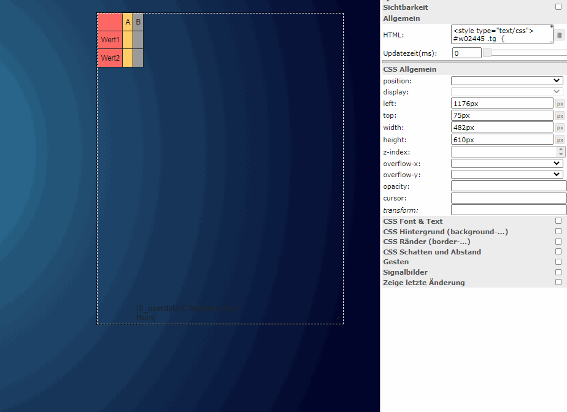Click the Allgemein section header
Viewport: 567px width, 412px height.
click(402, 18)
